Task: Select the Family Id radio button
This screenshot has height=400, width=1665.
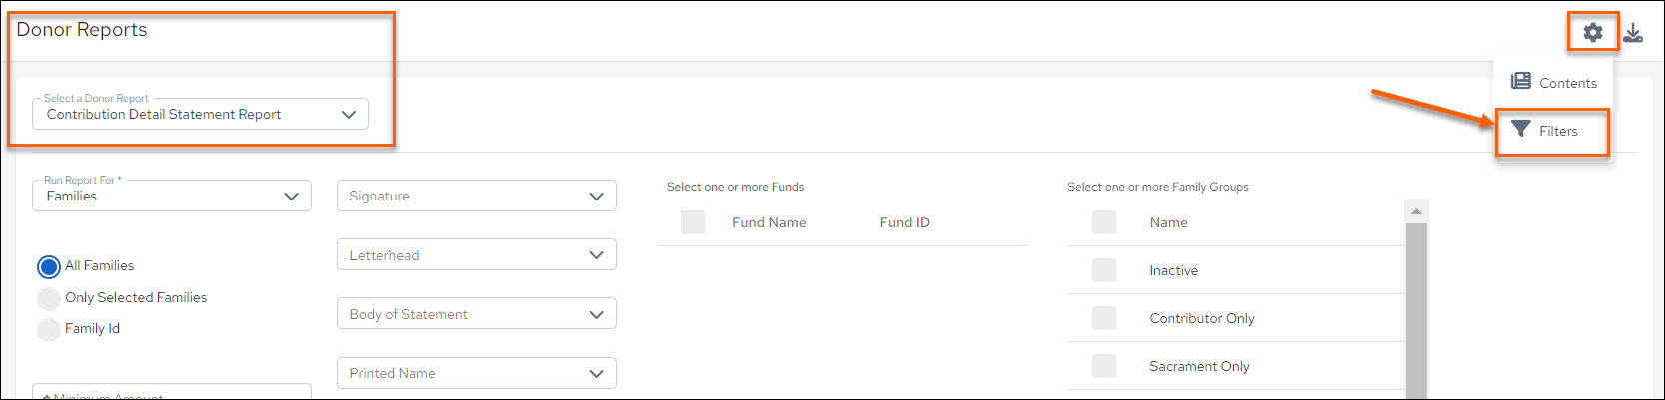Action: point(48,329)
